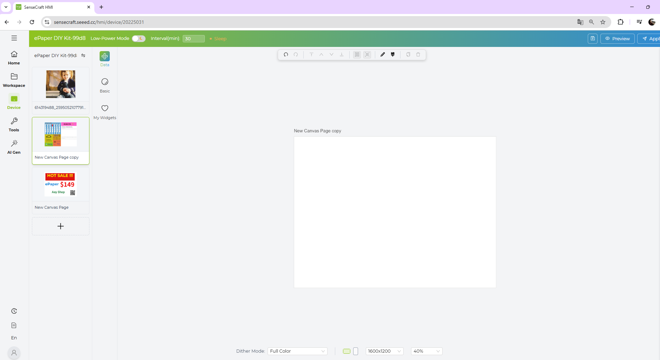The height and width of the screenshot is (360, 660).
Task: Select the HOT SALE New Canvas Page thumbnail
Action: pos(61,185)
